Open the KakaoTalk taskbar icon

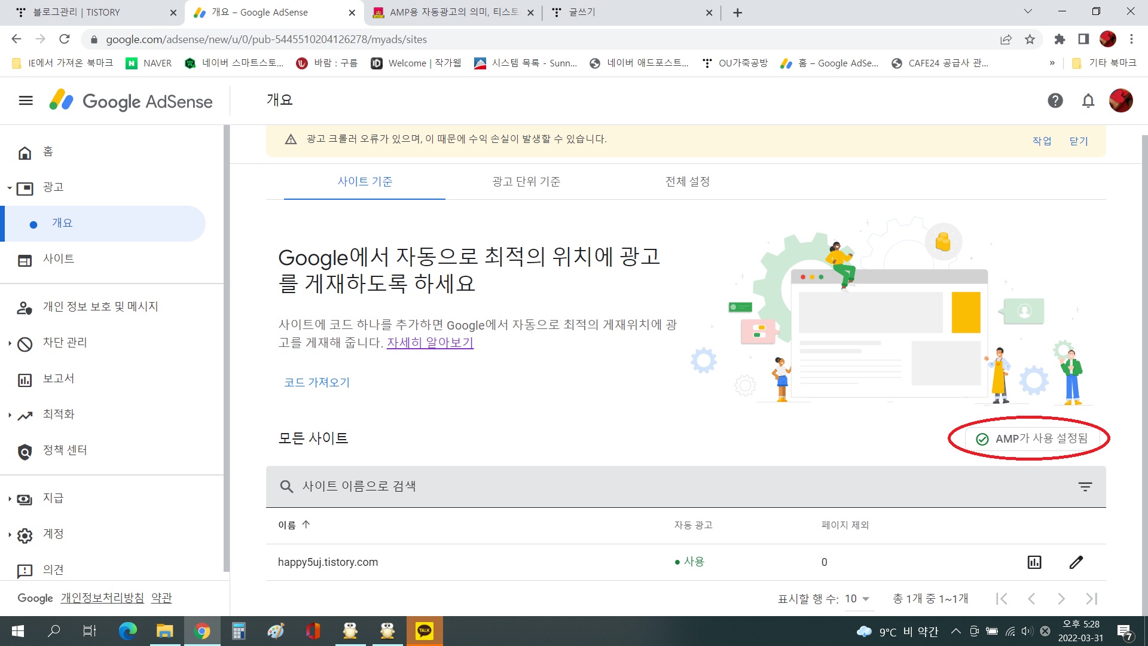tap(425, 631)
